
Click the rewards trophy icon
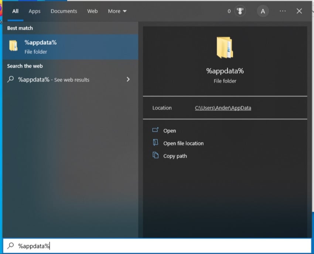(240, 11)
